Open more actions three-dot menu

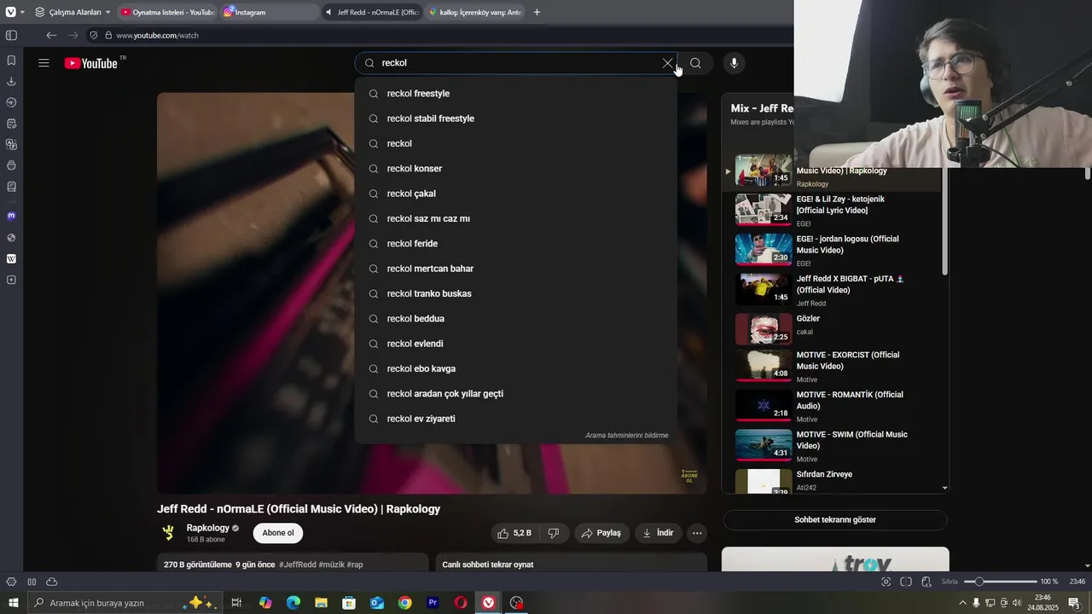(x=697, y=533)
